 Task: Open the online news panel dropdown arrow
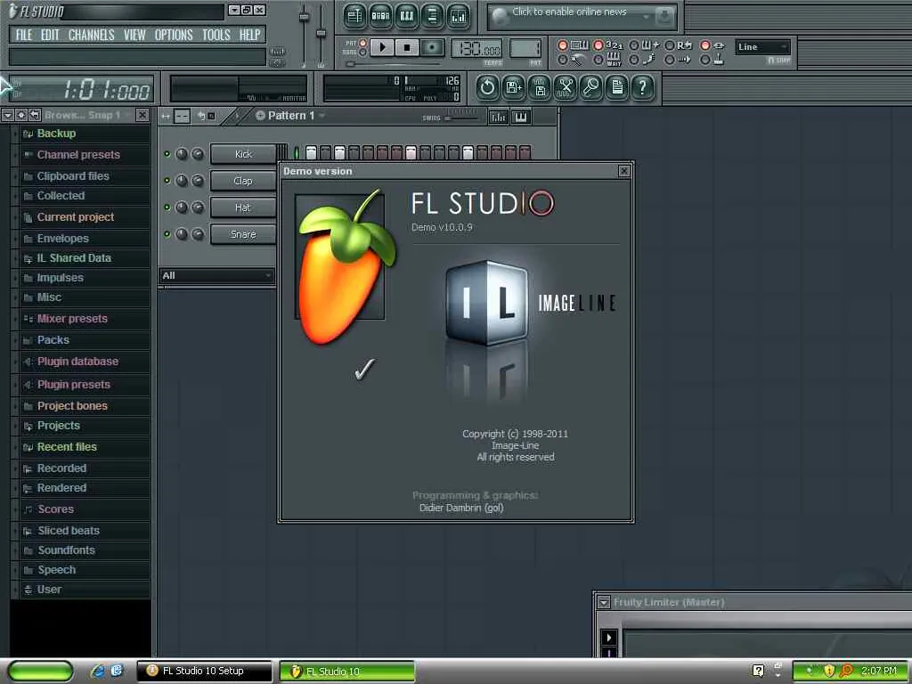click(646, 18)
